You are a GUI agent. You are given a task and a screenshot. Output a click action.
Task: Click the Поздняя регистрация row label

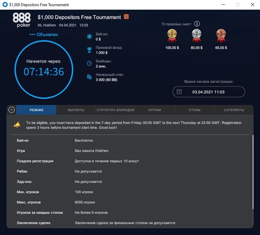[35, 161]
